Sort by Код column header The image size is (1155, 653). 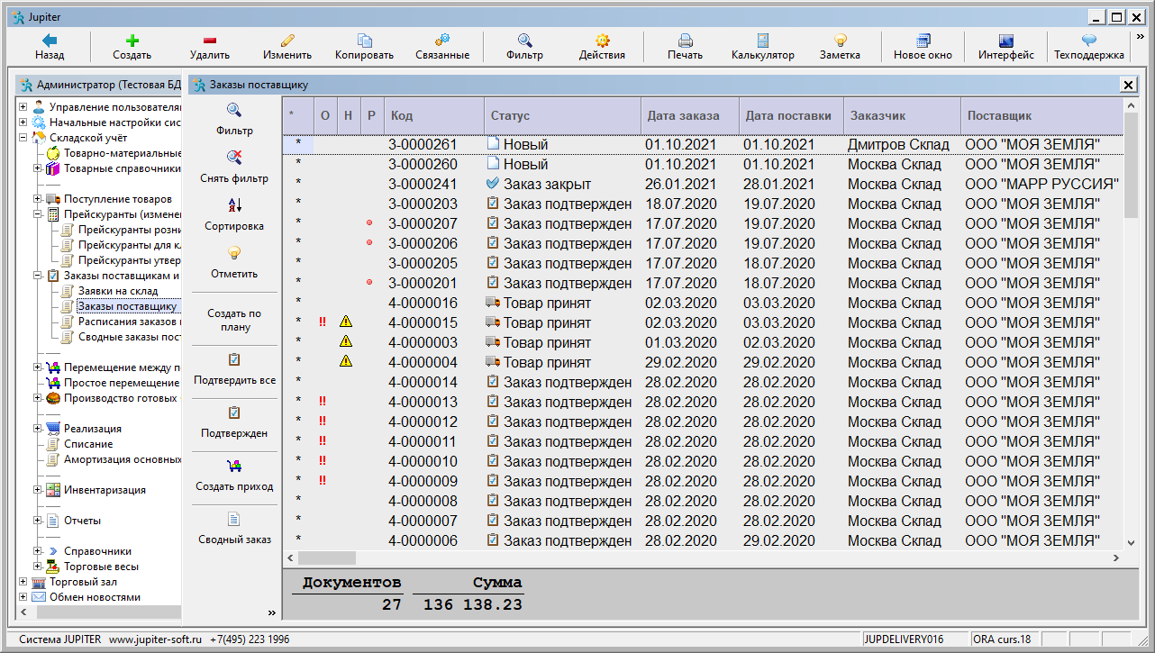[433, 115]
